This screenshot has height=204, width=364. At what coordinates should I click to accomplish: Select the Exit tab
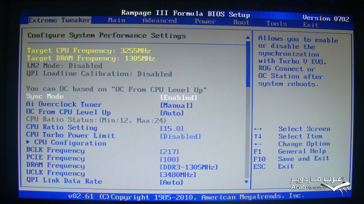[x=310, y=25]
